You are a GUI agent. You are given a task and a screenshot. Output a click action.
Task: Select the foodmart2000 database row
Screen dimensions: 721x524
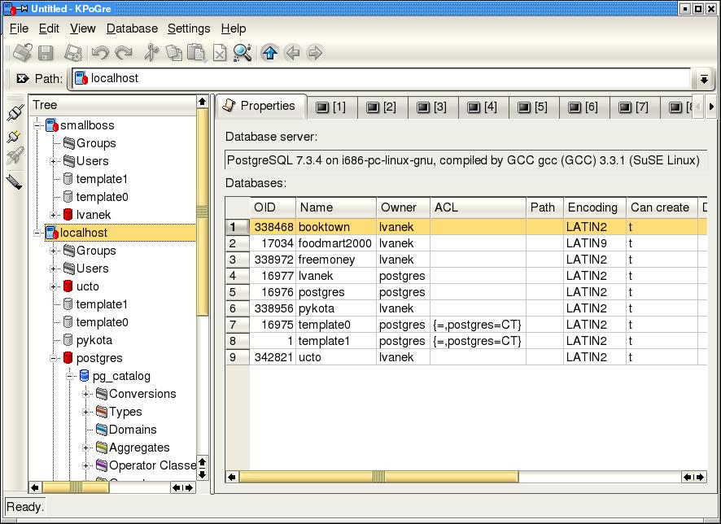point(334,243)
